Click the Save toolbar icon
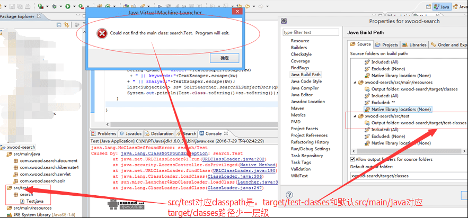 pos(12,6)
